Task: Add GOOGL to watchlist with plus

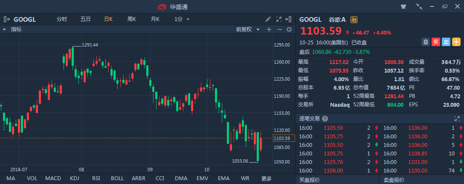Action: (456, 42)
